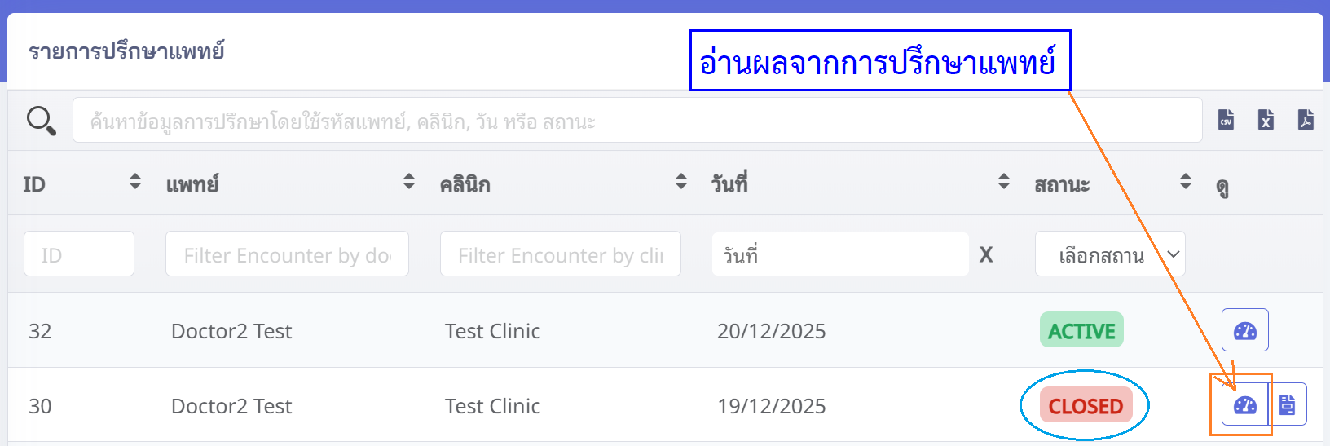This screenshot has height=446, width=1330.
Task: Open the เลือกสถานะ status dropdown
Action: (x=1110, y=254)
